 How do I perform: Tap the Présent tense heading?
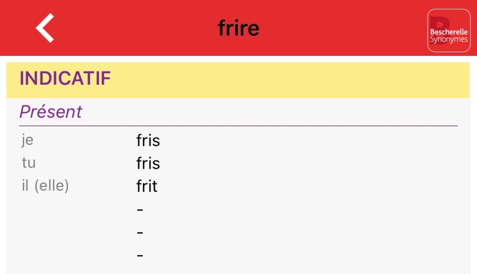tap(51, 112)
